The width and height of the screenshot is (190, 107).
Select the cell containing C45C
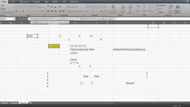click(32, 36)
